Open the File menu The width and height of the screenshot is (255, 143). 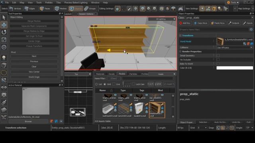(x=7, y=3)
